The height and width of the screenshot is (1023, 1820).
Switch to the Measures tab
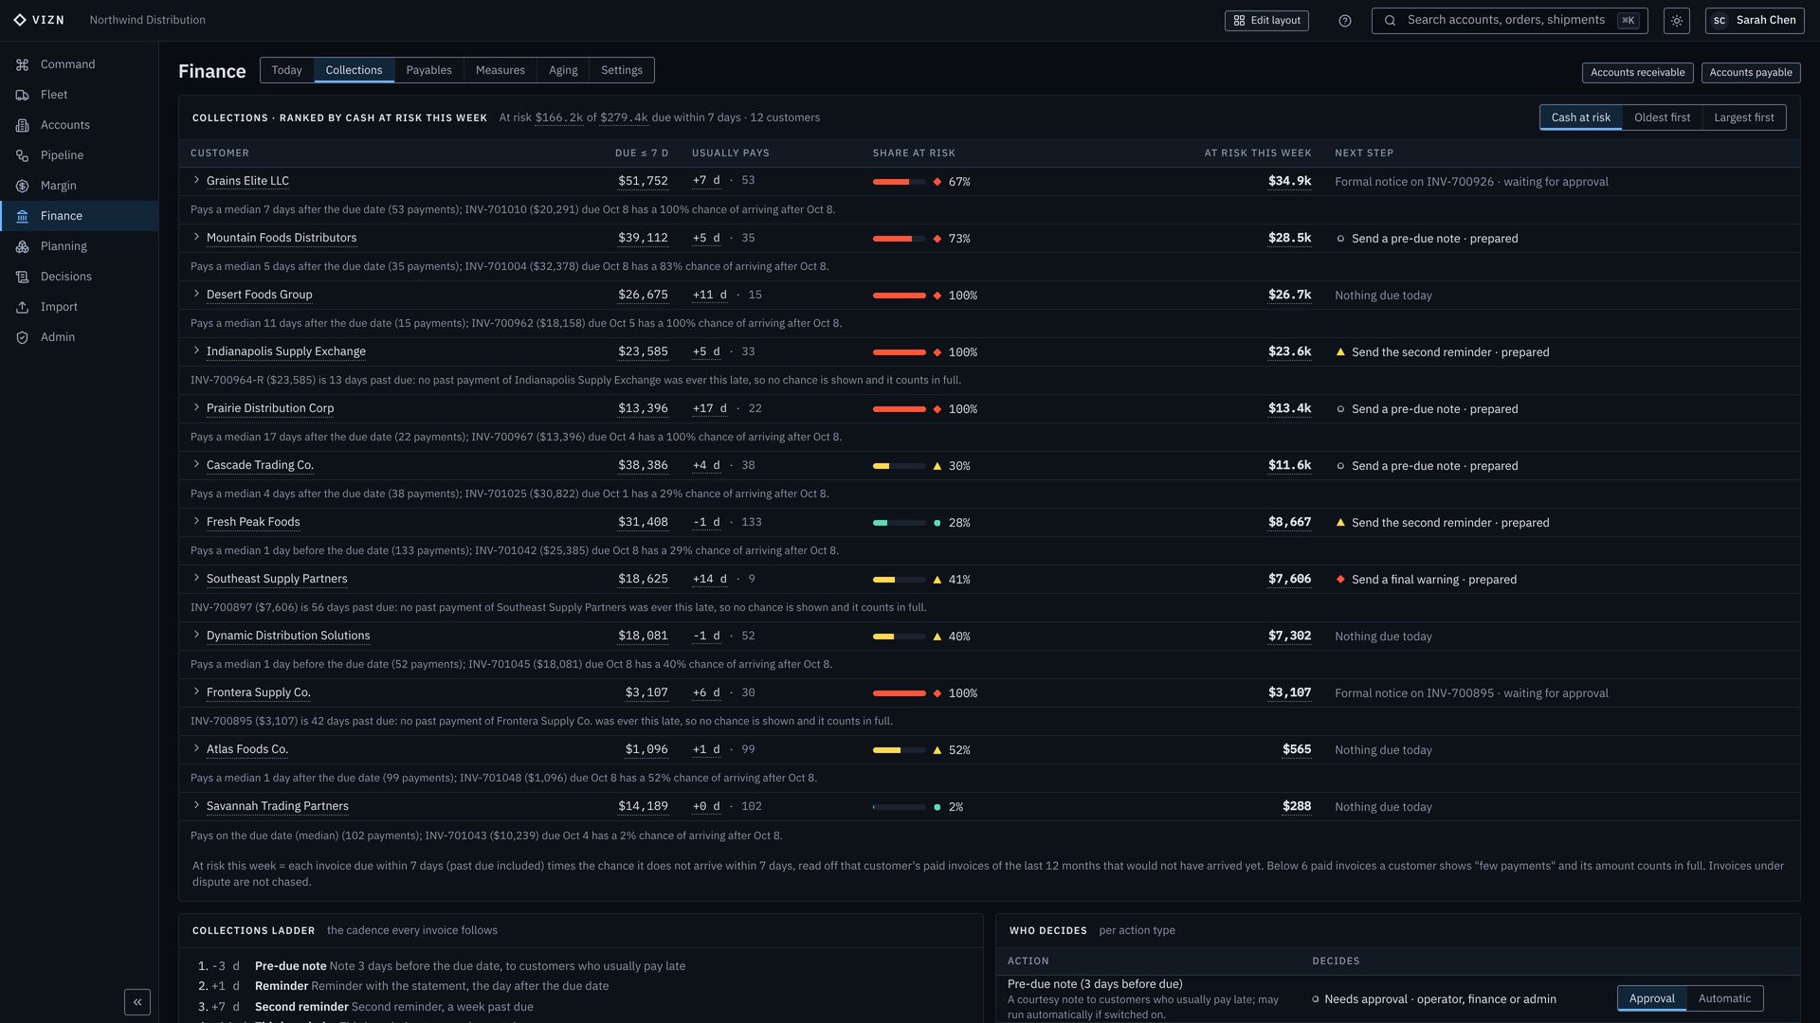(500, 70)
